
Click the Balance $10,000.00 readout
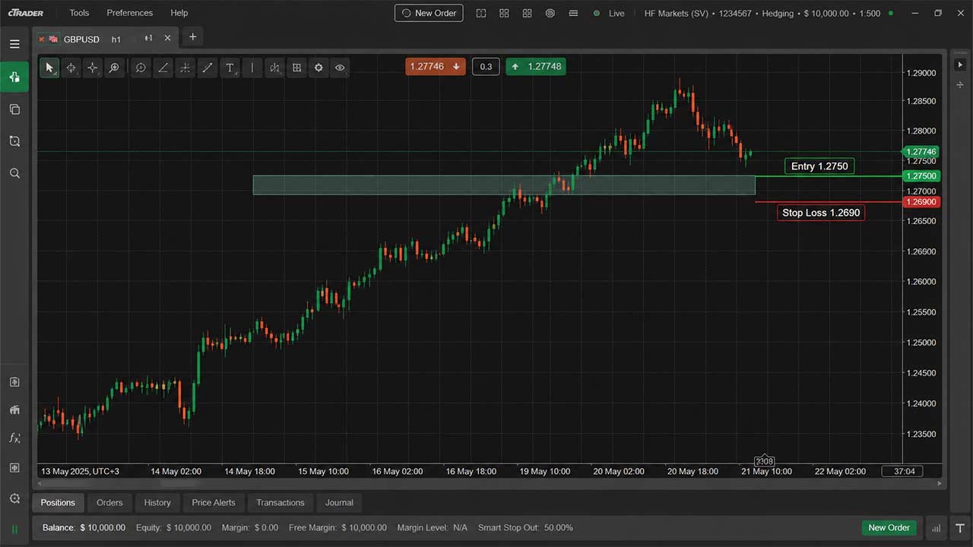(x=84, y=527)
